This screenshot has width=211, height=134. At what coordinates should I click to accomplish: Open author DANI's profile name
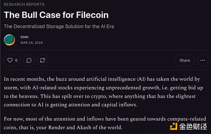[24, 37]
